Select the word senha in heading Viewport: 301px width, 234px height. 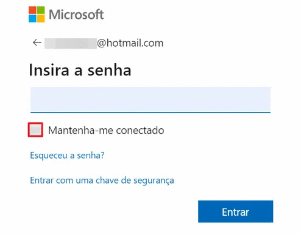pyautogui.click(x=109, y=70)
